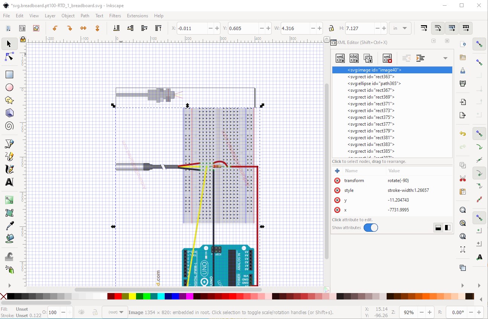Rotate selection 90° clockwise
The image size is (488, 319).
69,28
